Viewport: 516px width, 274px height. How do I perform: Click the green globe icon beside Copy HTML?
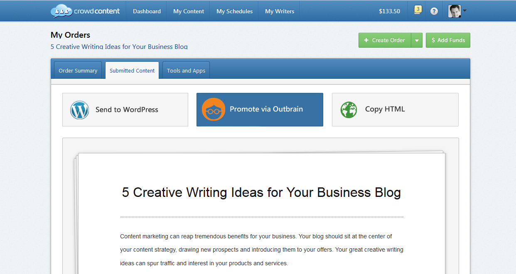[x=349, y=109]
